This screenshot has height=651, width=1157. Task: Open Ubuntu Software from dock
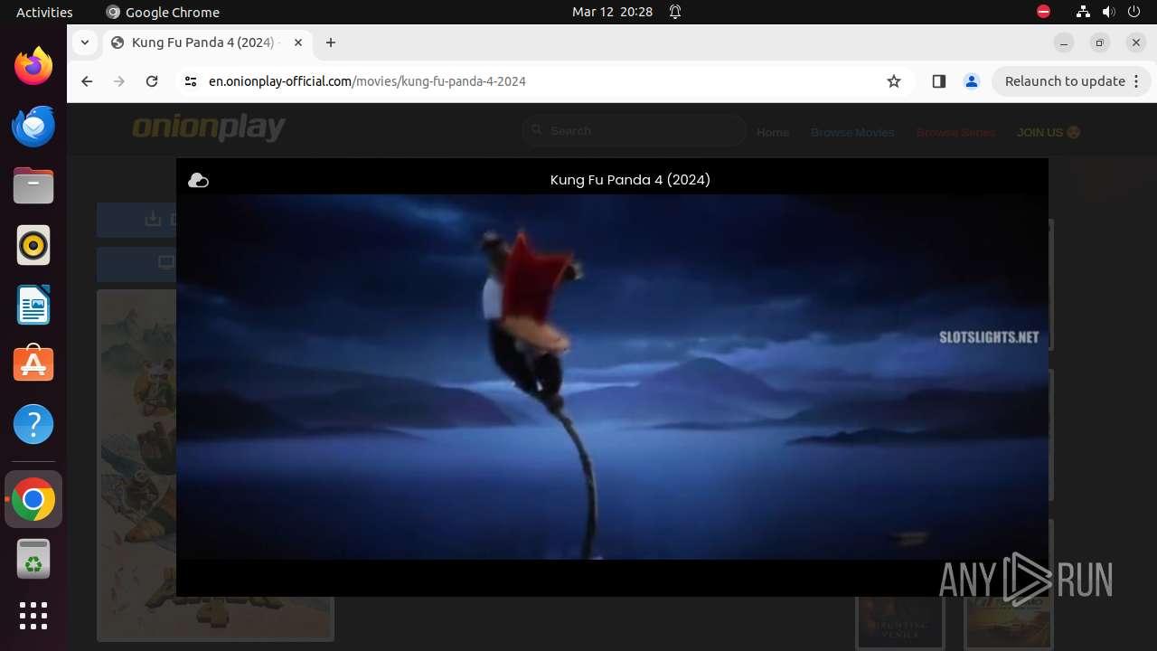point(33,364)
